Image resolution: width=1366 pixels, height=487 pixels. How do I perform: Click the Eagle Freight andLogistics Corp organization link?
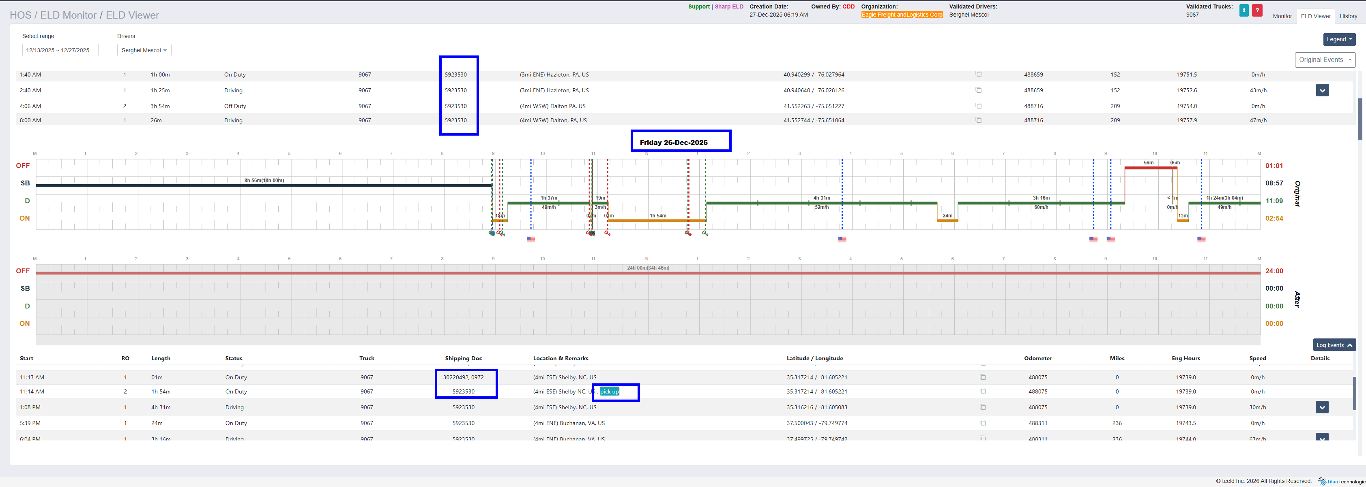tap(902, 15)
